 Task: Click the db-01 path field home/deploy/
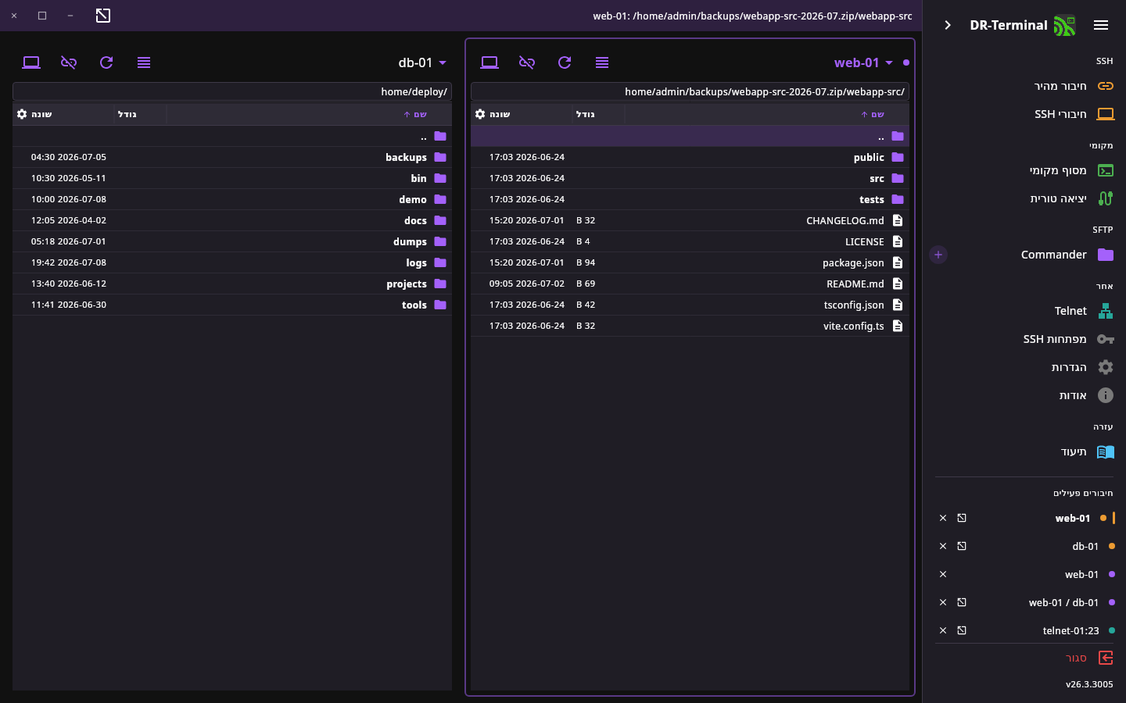232,91
